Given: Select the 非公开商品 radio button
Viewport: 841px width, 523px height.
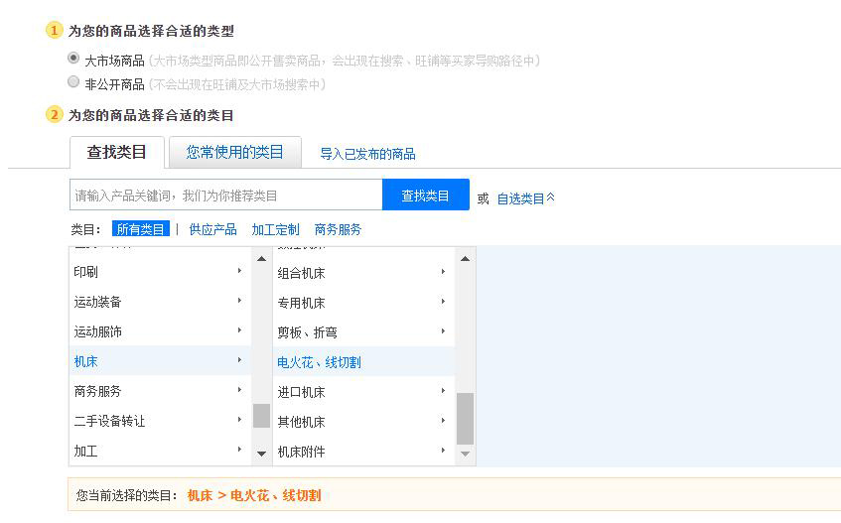Looking at the screenshot, I should click(73, 83).
